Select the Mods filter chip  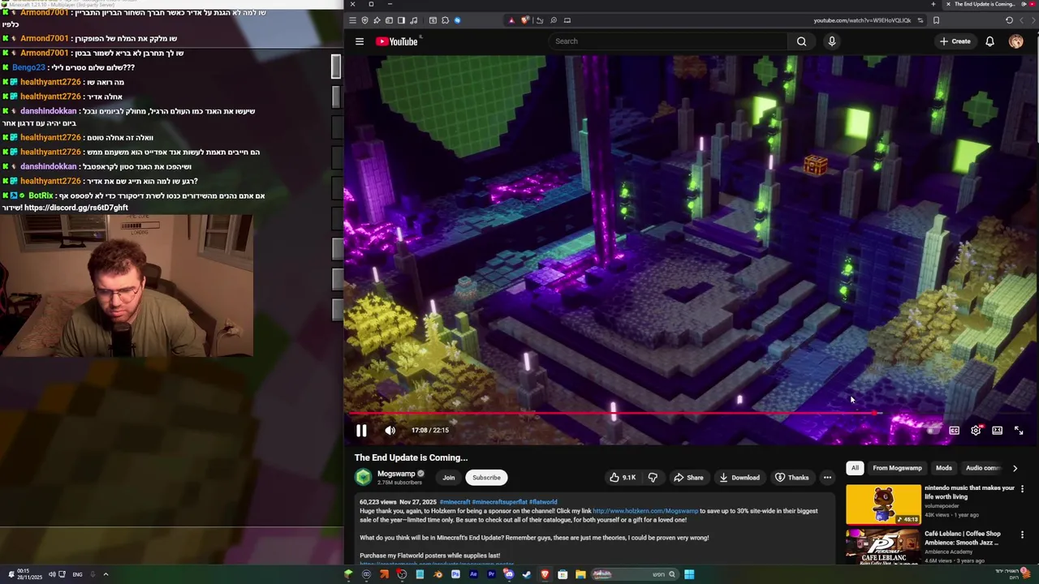click(944, 468)
